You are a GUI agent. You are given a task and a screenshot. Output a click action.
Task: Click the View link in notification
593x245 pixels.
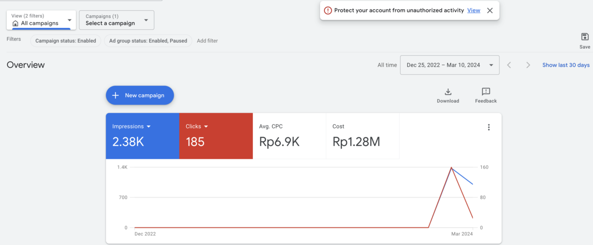pos(473,11)
